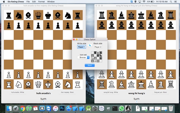The width and height of the screenshot is (180, 113).
Task: Select black queen in wong fei hung window
Action: (x=131, y=15)
